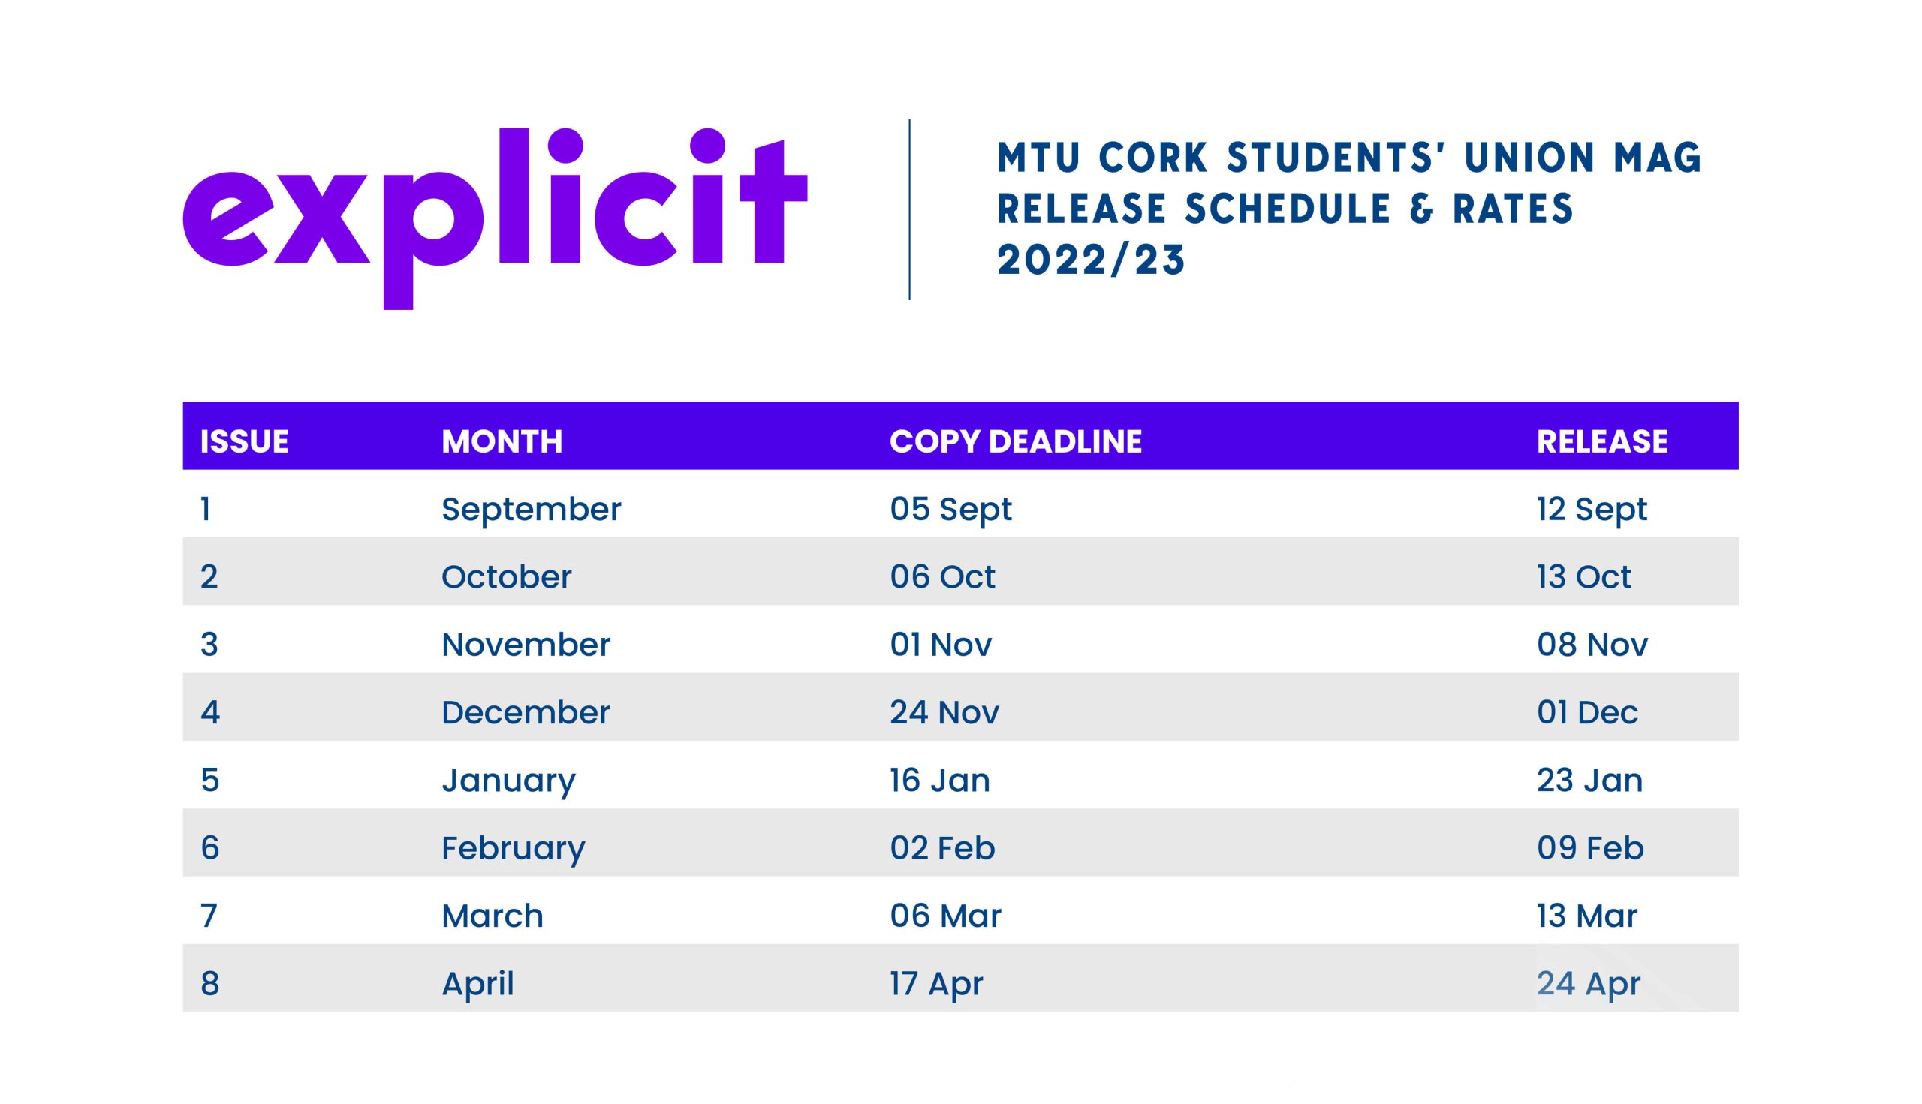Screen dimensions: 1922x1104
Task: Click the 13 Oct release date
Action: [1583, 577]
